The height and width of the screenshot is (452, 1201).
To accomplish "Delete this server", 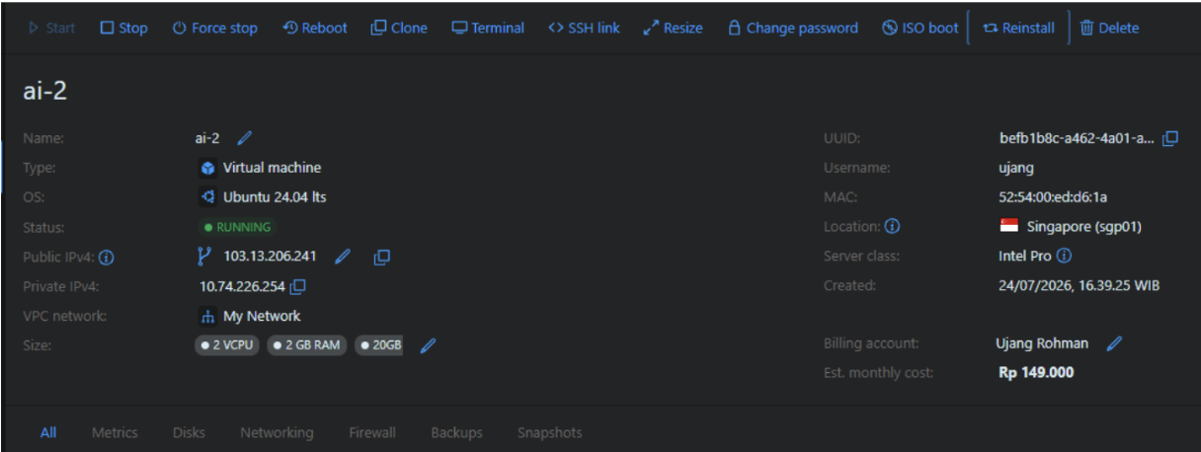I will (x=1109, y=28).
